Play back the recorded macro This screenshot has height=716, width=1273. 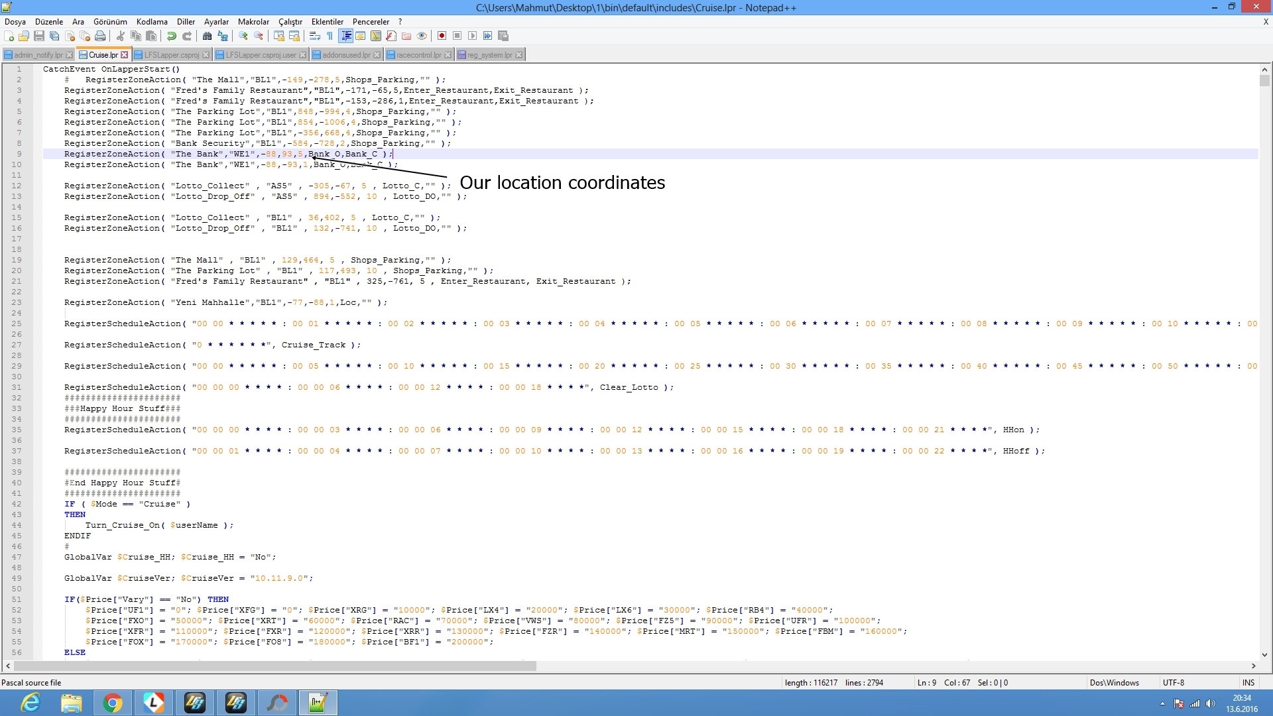click(473, 36)
